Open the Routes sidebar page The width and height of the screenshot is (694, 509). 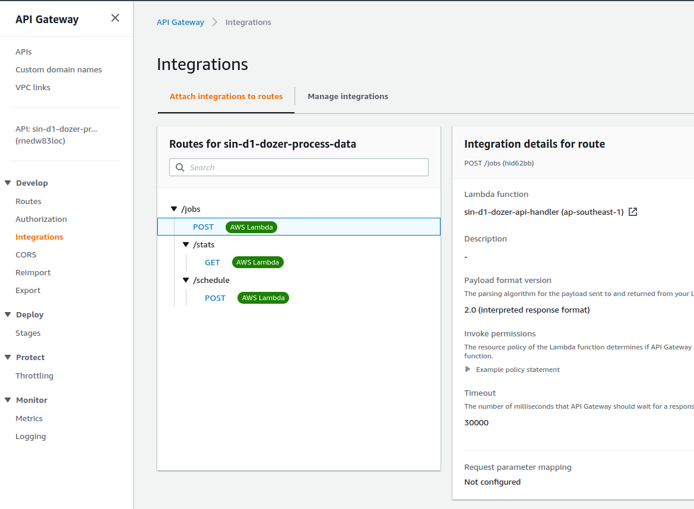[28, 201]
